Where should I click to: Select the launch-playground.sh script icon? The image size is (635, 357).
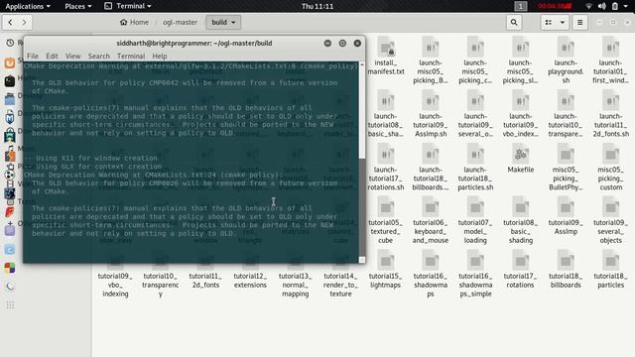[x=566, y=48]
